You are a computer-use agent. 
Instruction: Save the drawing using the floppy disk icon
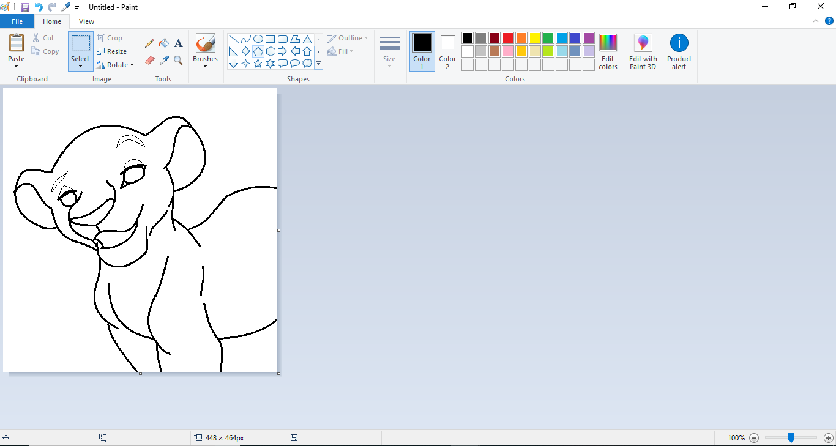click(x=25, y=7)
